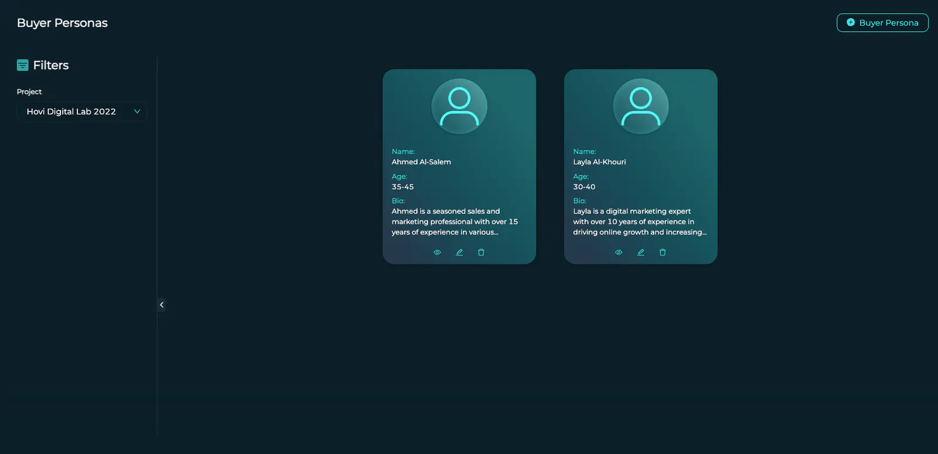Delete the Layla Al-Khouri persona
Image resolution: width=938 pixels, height=454 pixels.
[662, 252]
